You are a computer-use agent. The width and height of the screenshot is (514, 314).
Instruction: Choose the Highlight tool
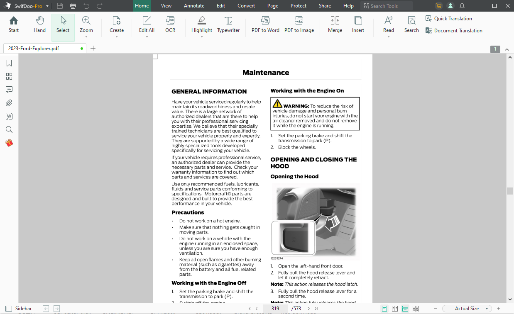coord(202,24)
